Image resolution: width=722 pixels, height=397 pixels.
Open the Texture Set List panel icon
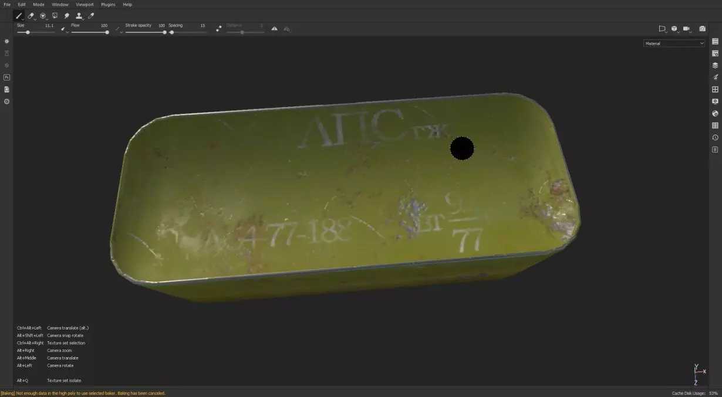[x=715, y=42]
